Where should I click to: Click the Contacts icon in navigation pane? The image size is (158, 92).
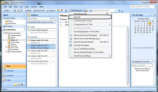[x=4, y=75]
